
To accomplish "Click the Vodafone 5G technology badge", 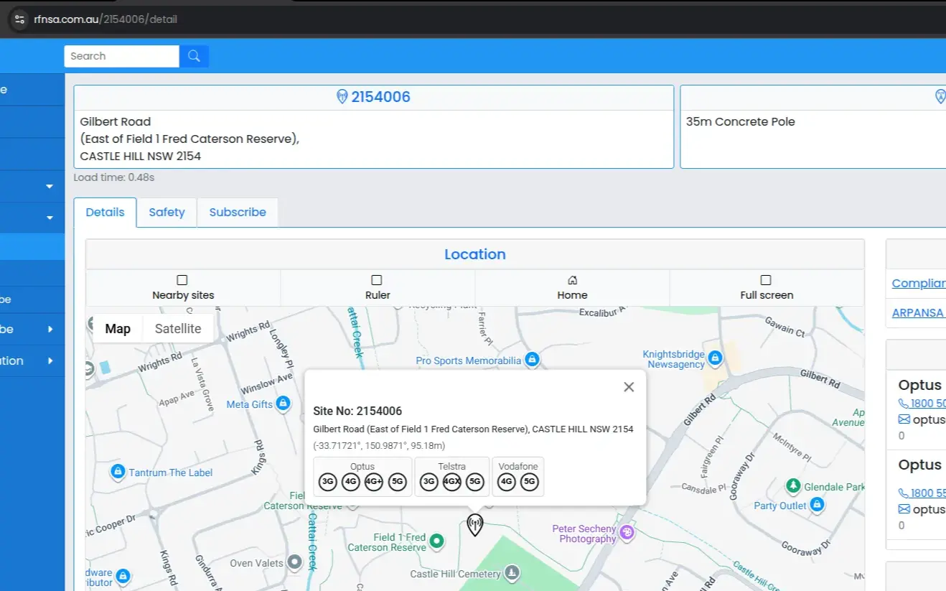I will pyautogui.click(x=530, y=483).
